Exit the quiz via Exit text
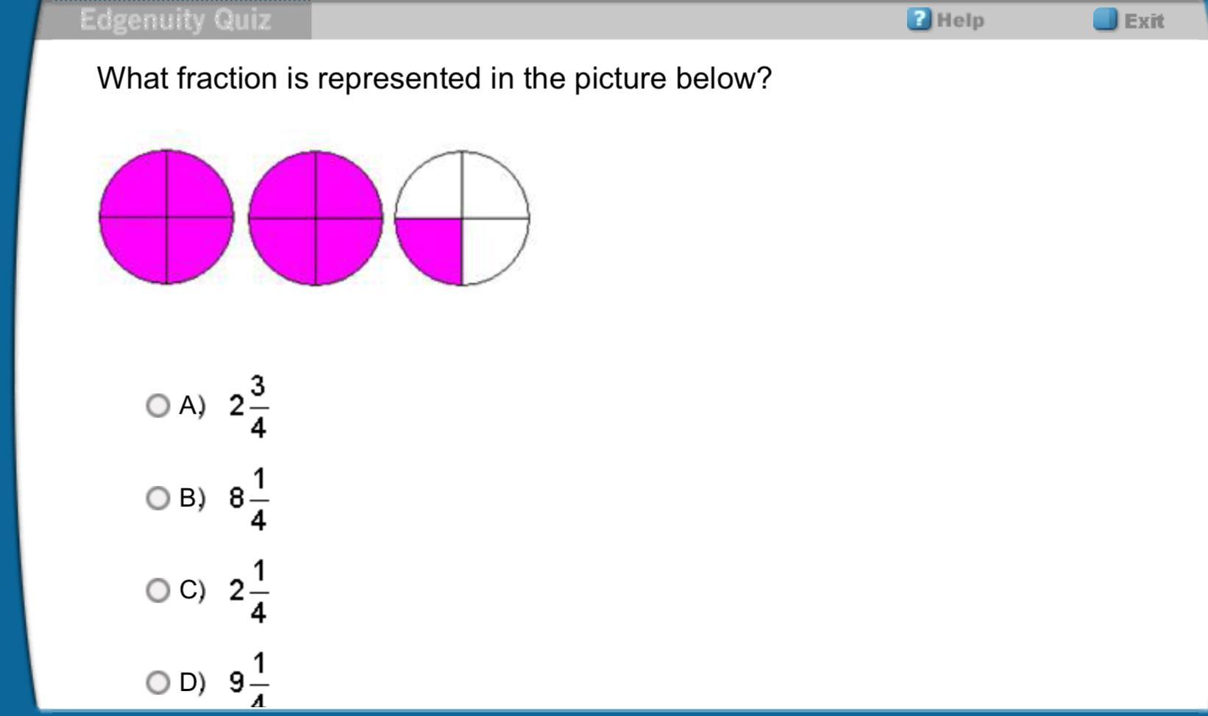 coord(1144,21)
